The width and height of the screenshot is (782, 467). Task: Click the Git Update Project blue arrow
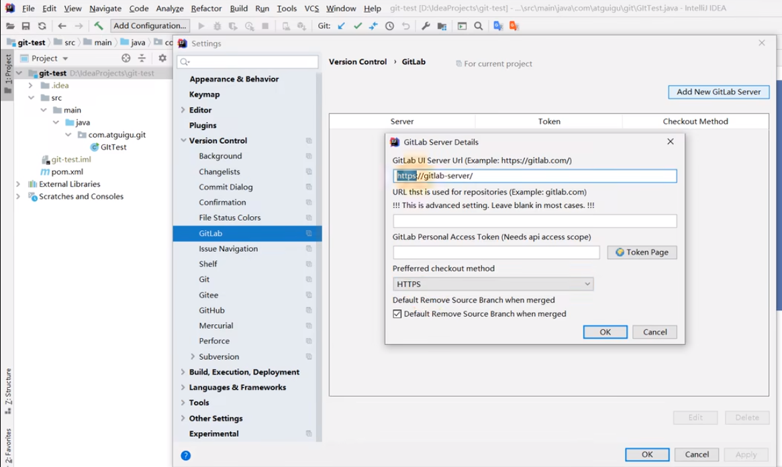[x=341, y=26]
